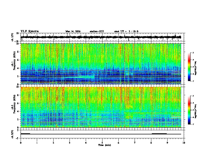The height and width of the screenshot is (160, 207).
Task: Click the ch.1 spectrogram panel
Action: pos(101,64)
